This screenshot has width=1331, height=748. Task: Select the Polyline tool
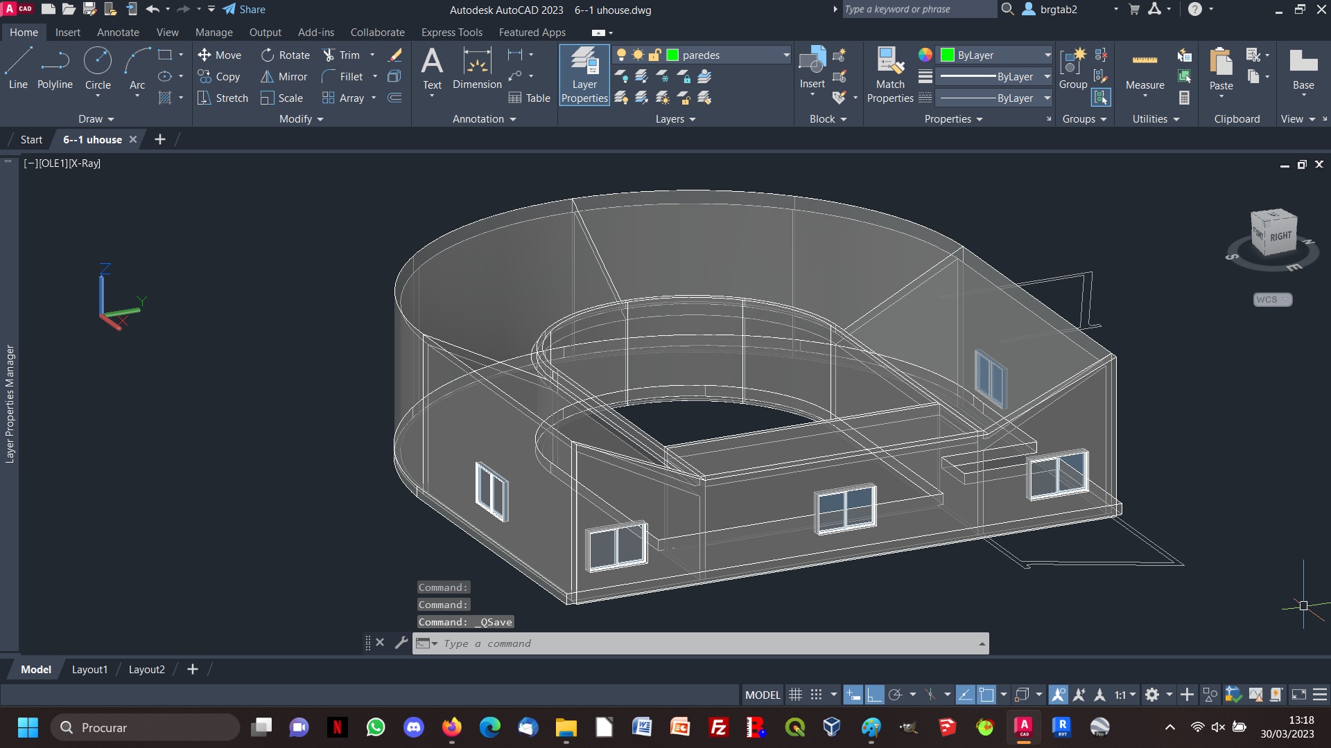click(55, 69)
